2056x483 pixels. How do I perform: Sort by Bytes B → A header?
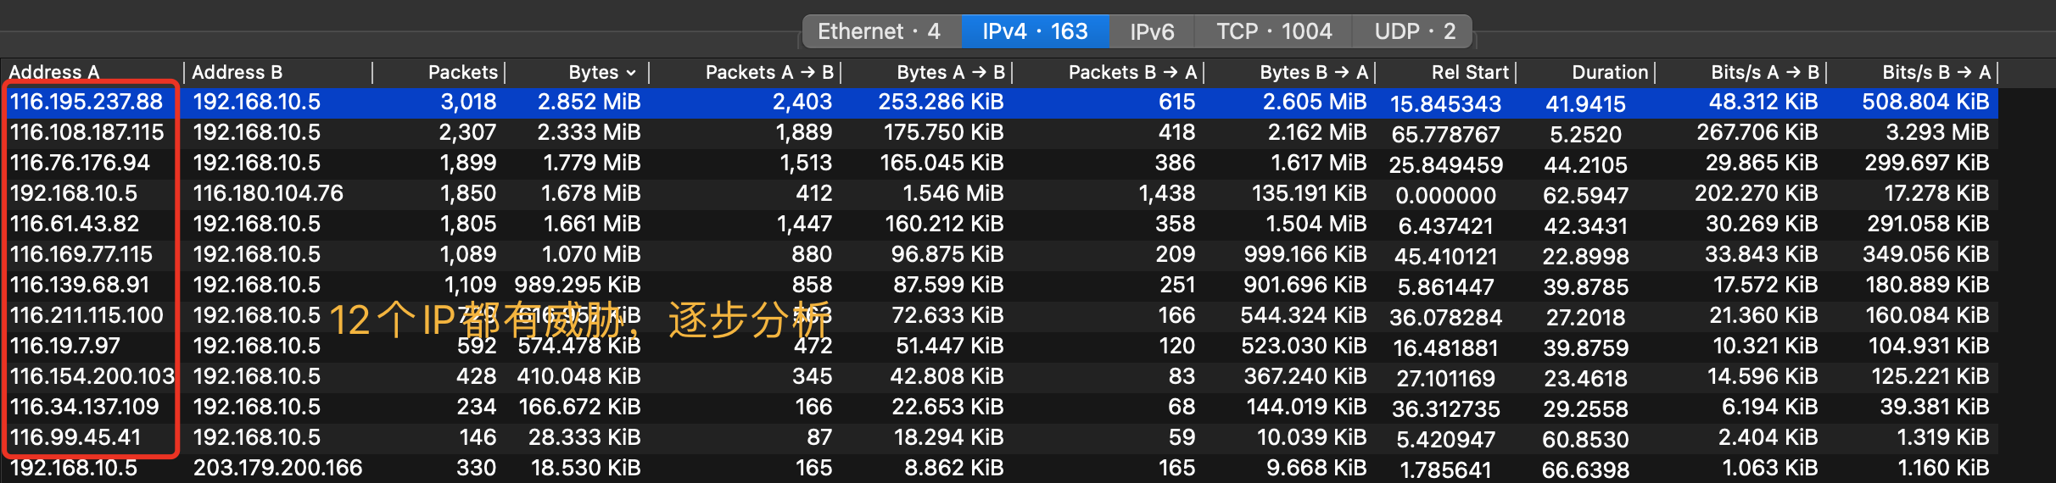(x=1313, y=73)
